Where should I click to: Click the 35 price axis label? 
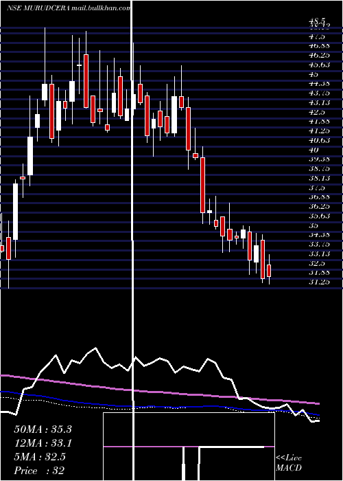(314, 225)
